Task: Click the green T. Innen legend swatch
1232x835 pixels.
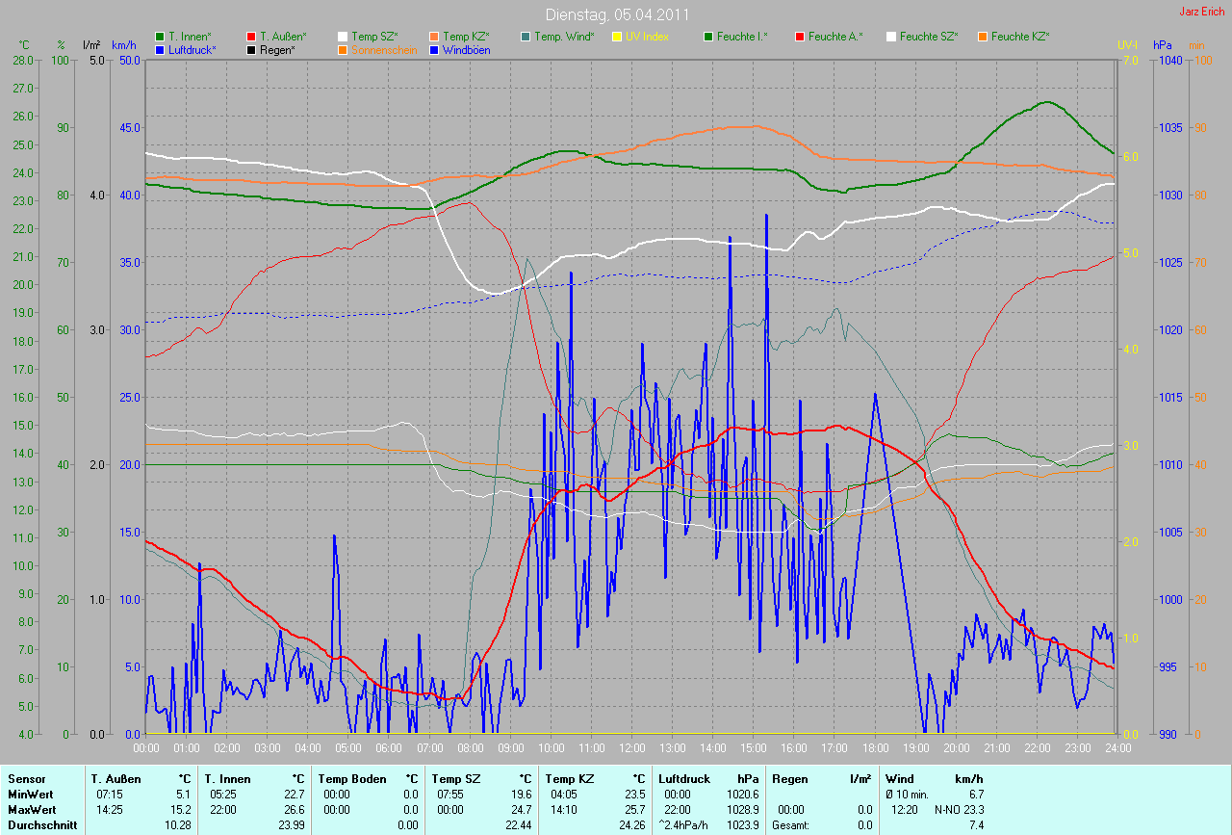Action: click(x=160, y=37)
